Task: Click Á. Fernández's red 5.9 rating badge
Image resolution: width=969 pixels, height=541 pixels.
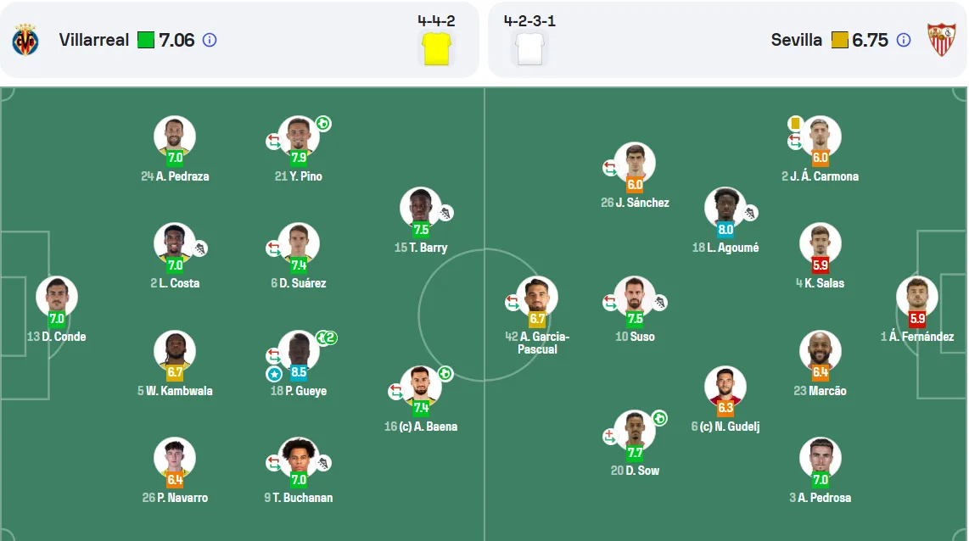Action: tap(917, 319)
